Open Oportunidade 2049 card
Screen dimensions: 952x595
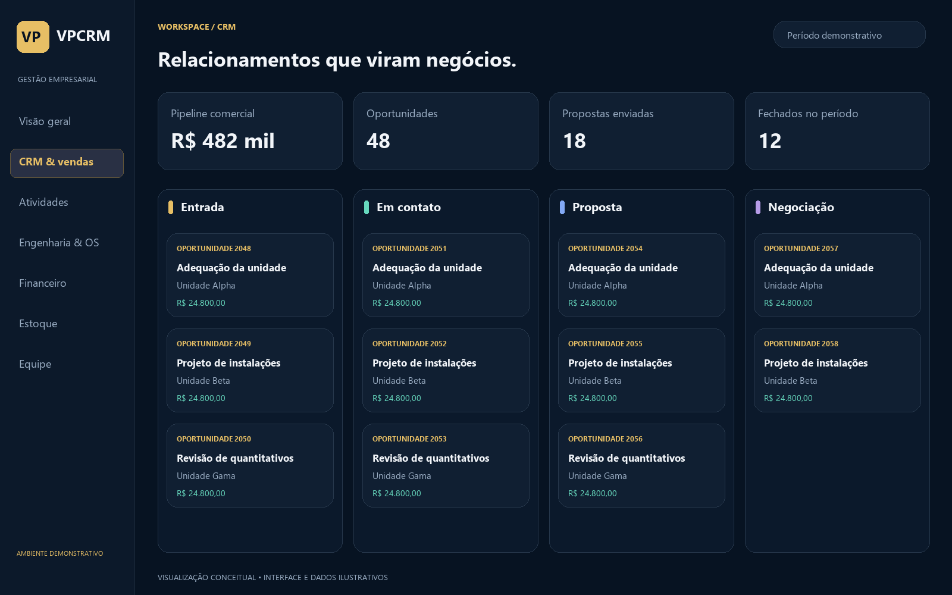pos(250,370)
